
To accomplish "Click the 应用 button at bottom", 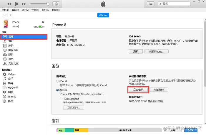I will (173, 130).
